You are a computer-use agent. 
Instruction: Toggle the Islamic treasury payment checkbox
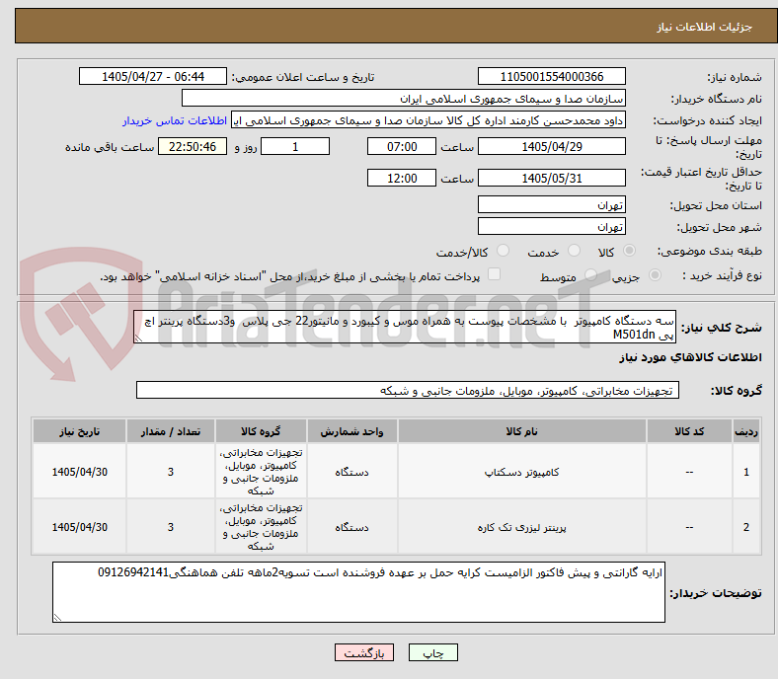[495, 274]
